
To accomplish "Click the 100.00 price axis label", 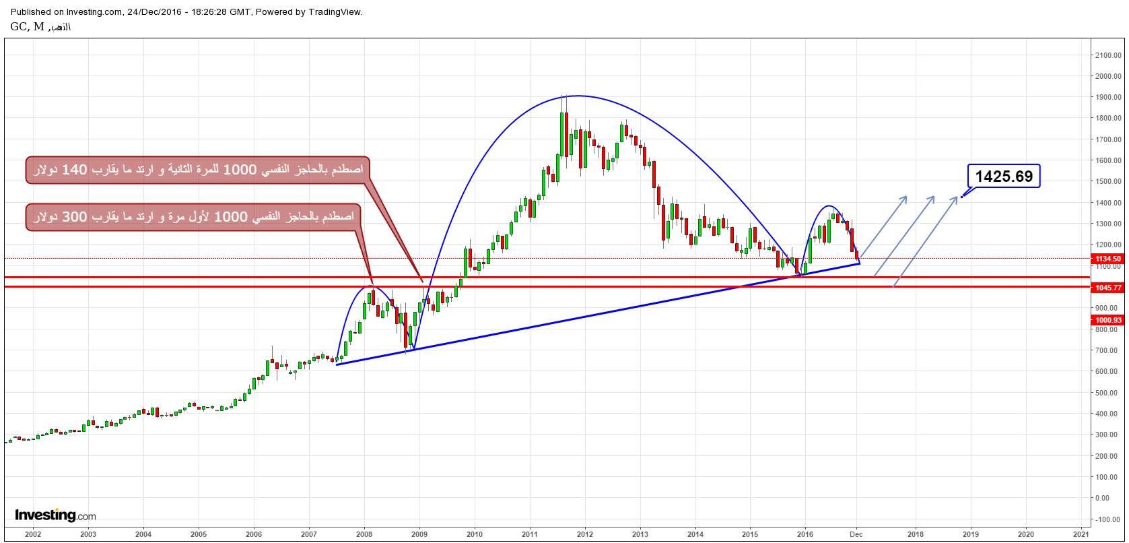I will click(1107, 477).
